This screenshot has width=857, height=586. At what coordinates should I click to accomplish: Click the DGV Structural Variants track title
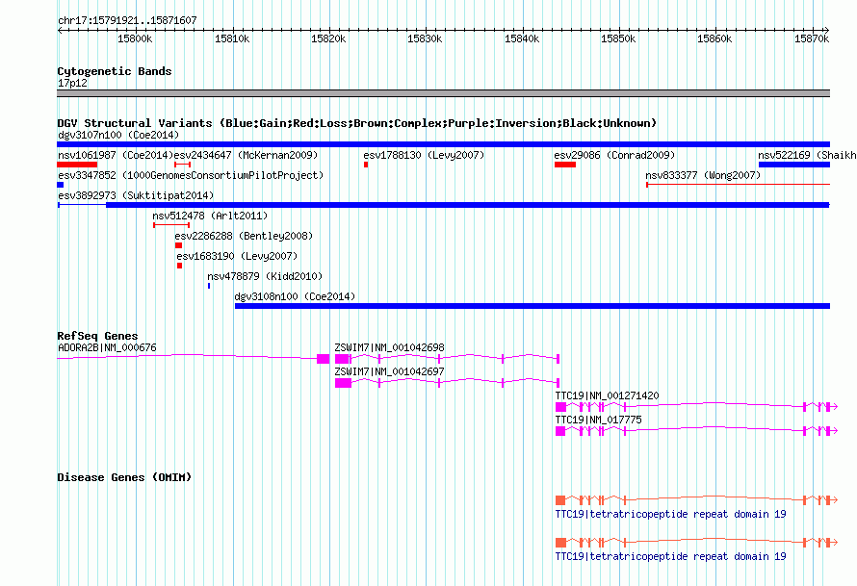tap(357, 123)
